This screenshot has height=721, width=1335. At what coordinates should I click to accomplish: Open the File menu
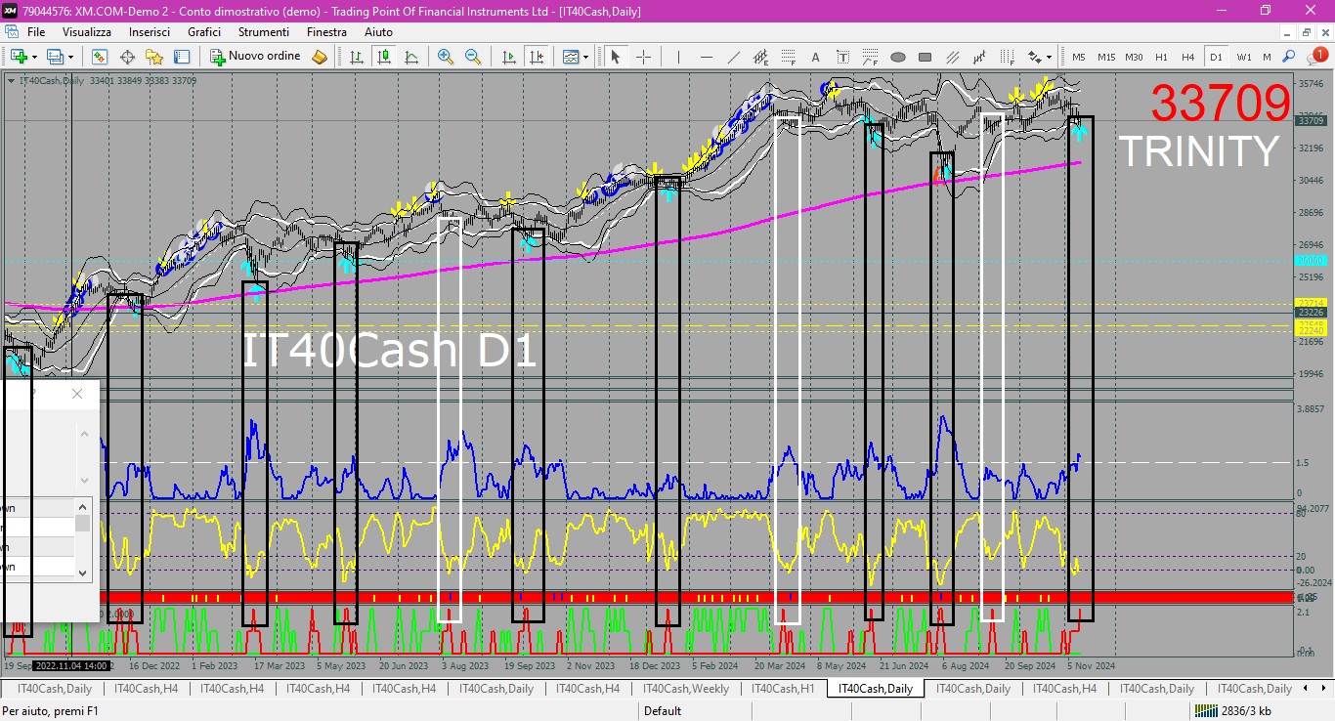pyautogui.click(x=36, y=31)
